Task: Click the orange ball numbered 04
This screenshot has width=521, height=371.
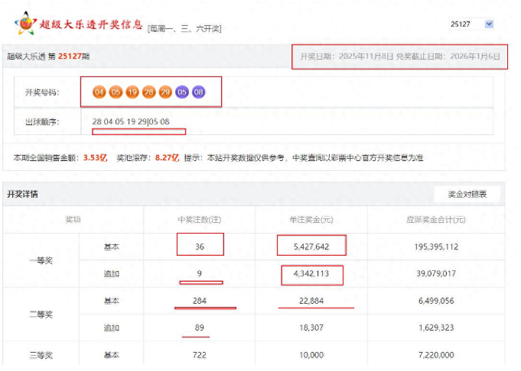Action: point(99,92)
